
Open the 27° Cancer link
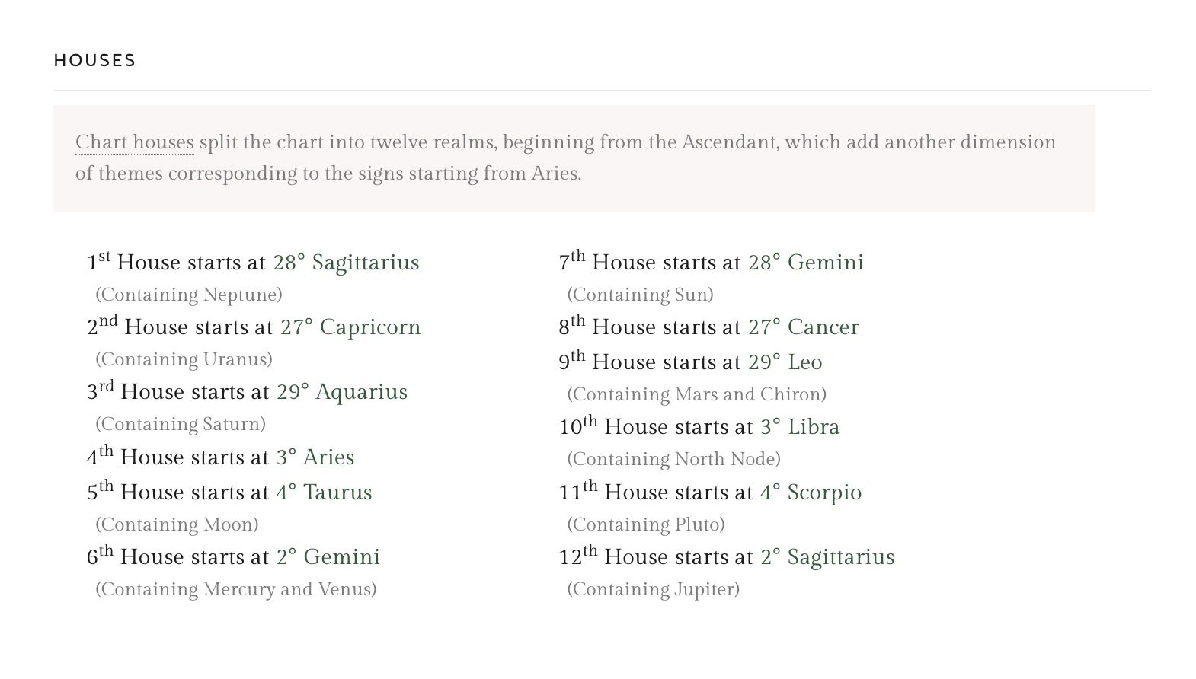[804, 327]
